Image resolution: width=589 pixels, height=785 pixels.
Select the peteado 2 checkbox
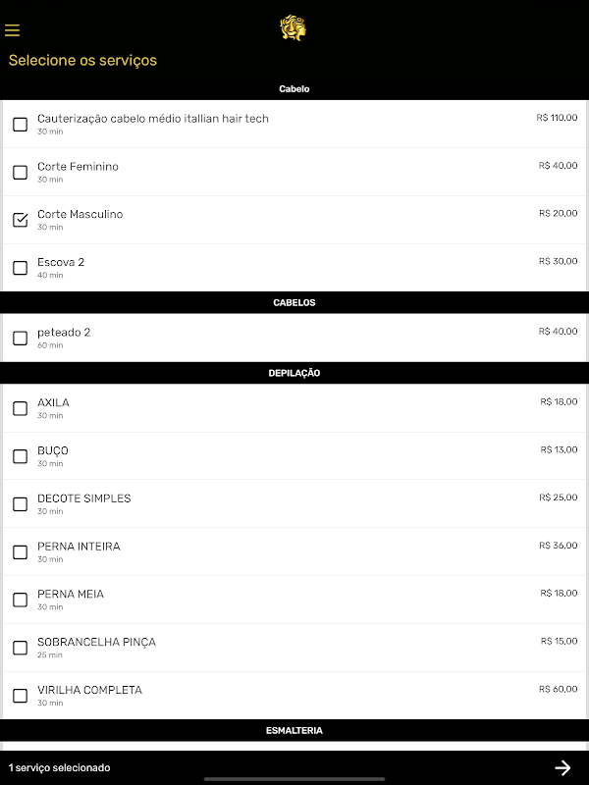click(x=20, y=339)
